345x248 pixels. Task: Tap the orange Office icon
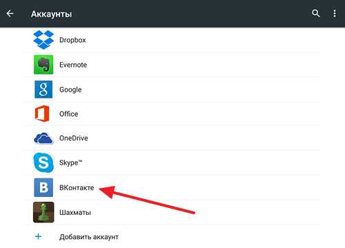42,114
